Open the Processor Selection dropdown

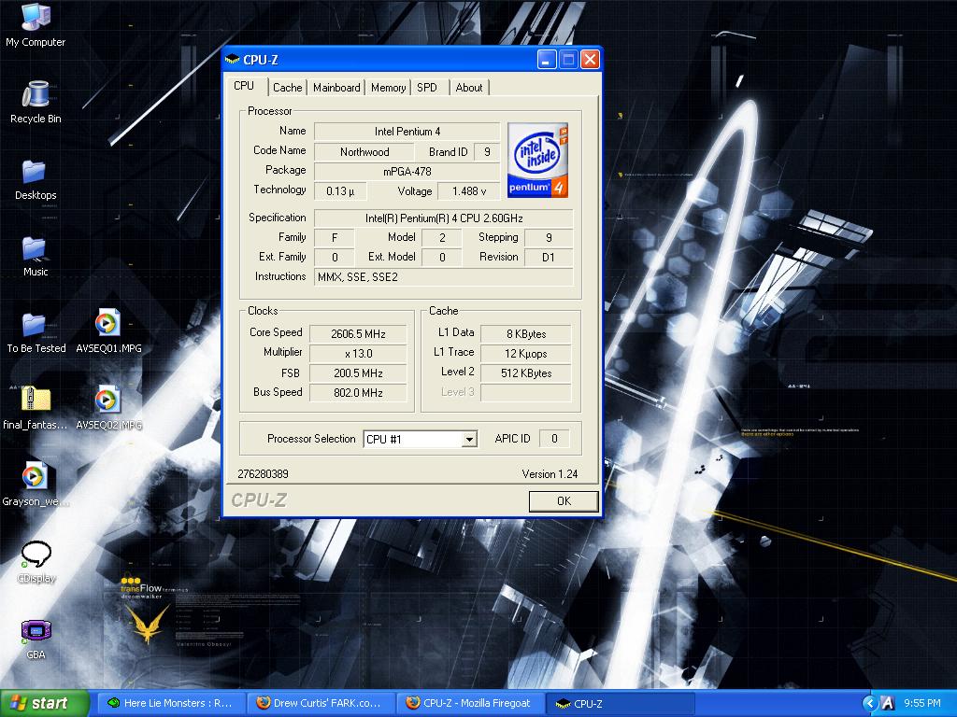469,439
